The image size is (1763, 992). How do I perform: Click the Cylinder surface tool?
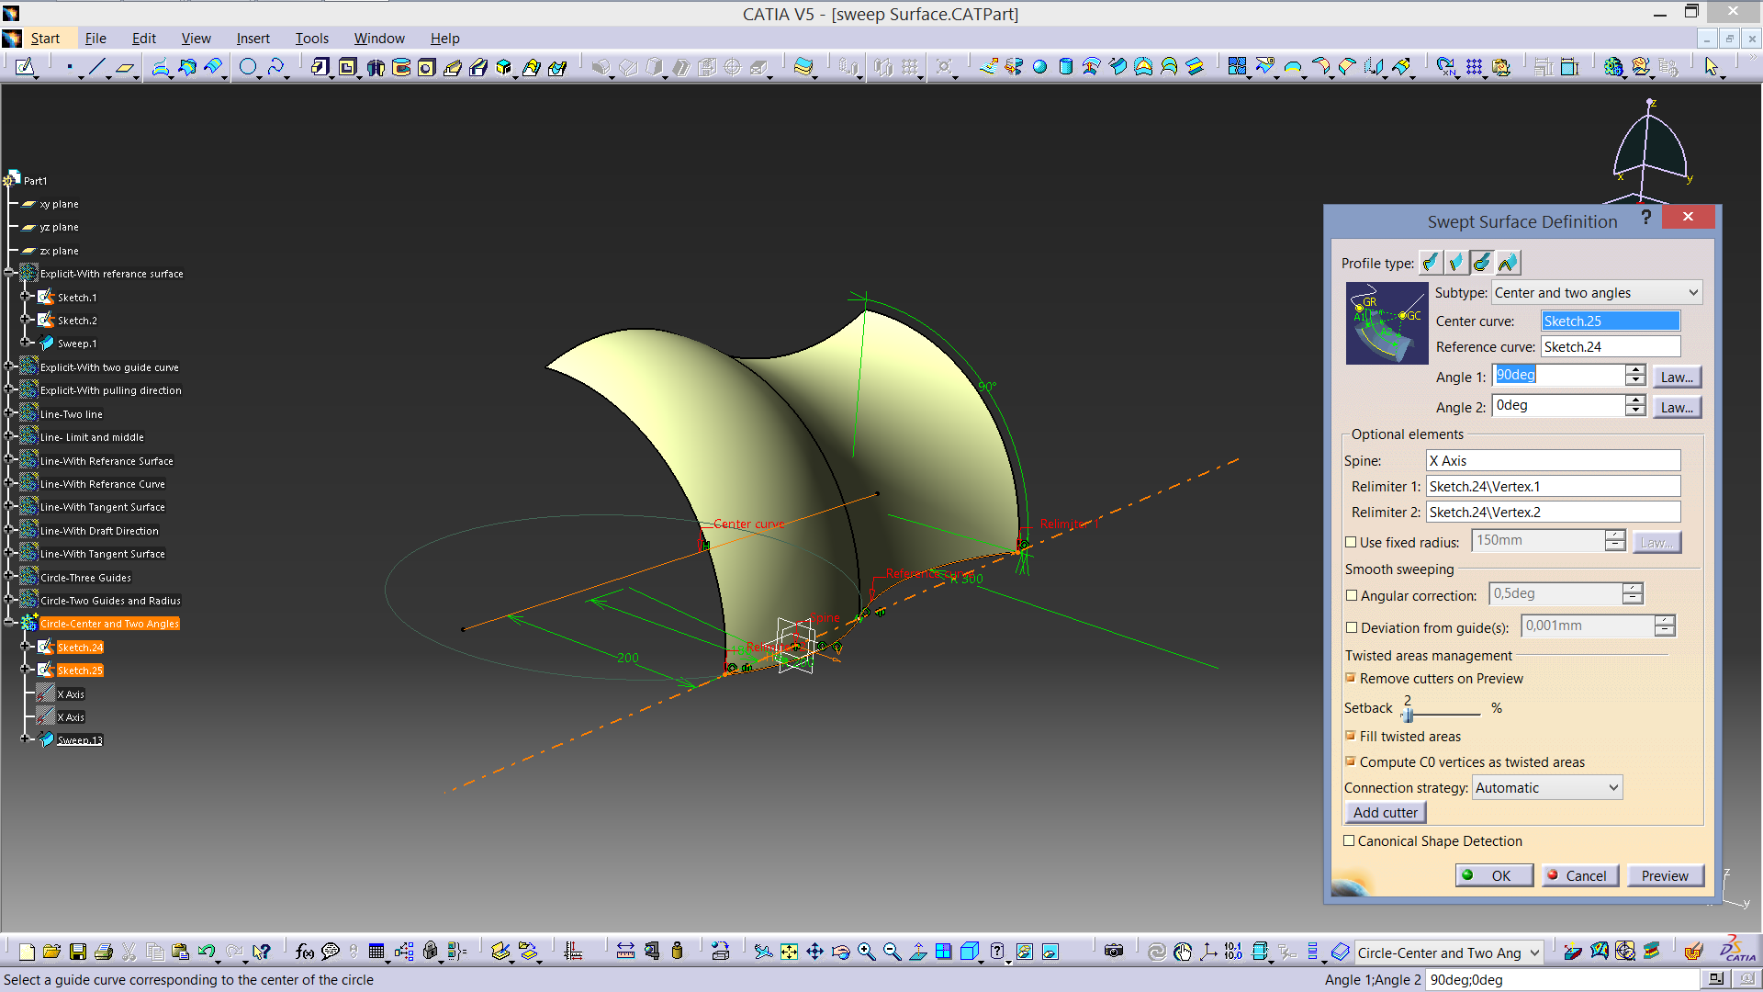[x=1065, y=67]
